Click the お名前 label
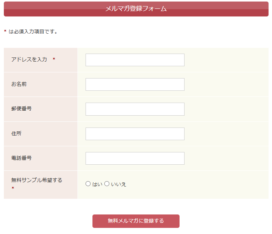272x234 pixels. pyautogui.click(x=19, y=84)
